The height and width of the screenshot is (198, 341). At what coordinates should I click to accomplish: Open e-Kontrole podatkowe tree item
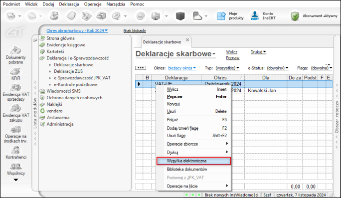[x=76, y=85]
